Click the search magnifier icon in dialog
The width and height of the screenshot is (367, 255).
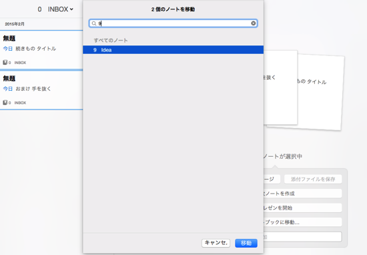tap(94, 23)
